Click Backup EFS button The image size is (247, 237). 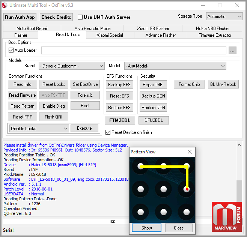click(x=119, y=85)
